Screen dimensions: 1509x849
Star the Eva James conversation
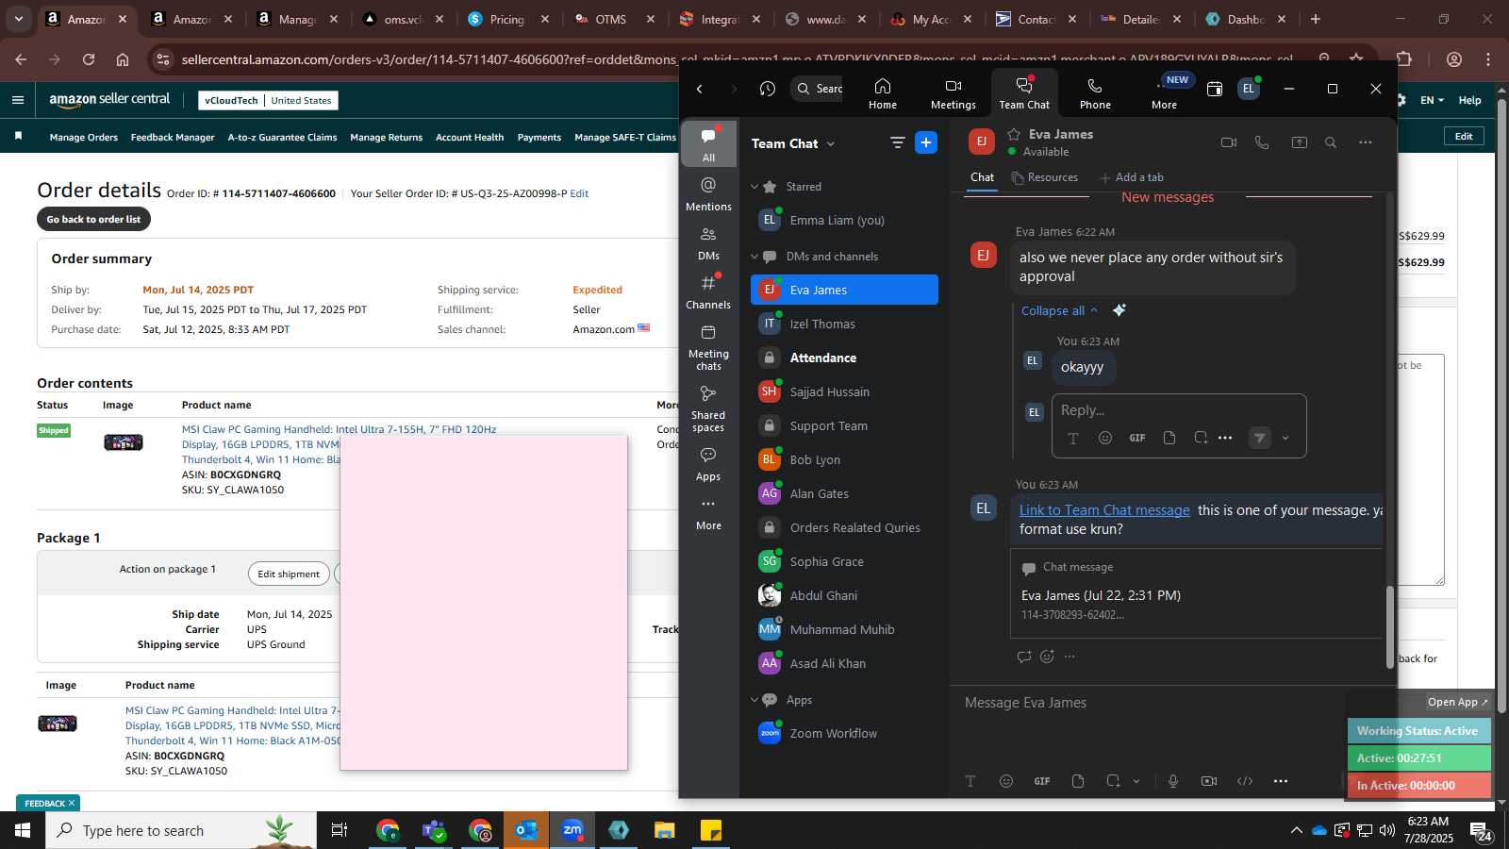coord(1014,134)
